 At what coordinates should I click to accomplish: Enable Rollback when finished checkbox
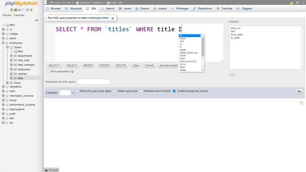[142, 91]
